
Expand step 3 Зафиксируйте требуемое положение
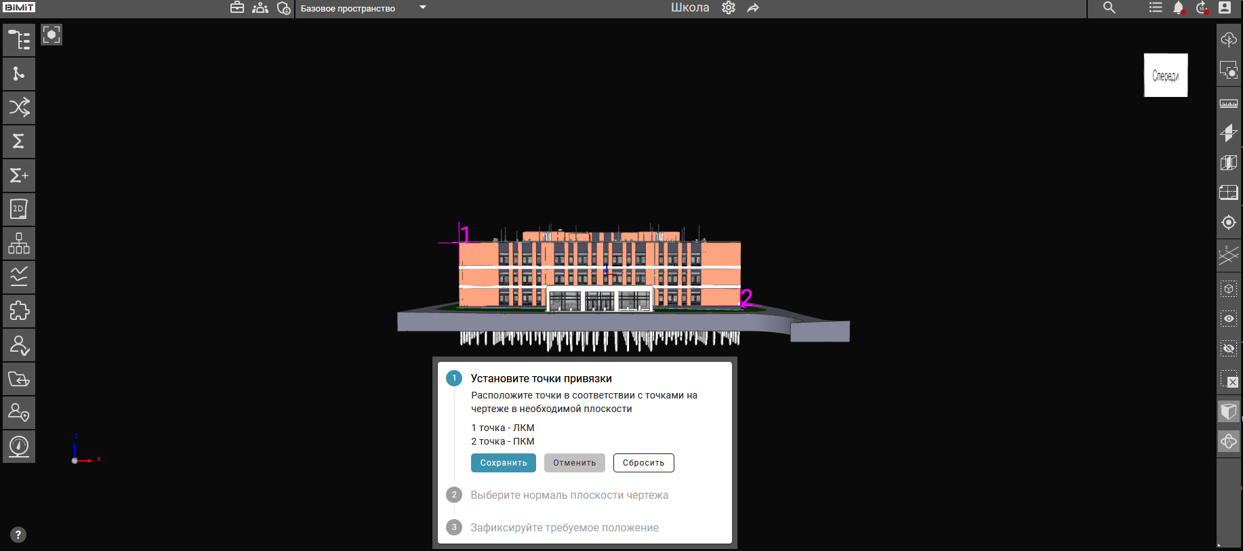click(x=564, y=528)
